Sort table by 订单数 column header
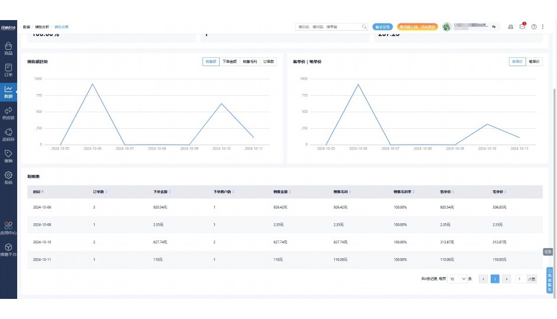This screenshot has width=557, height=319. (99, 192)
